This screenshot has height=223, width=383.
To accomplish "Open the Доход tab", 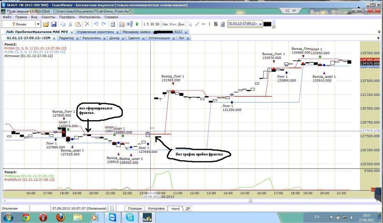I will [114, 38].
